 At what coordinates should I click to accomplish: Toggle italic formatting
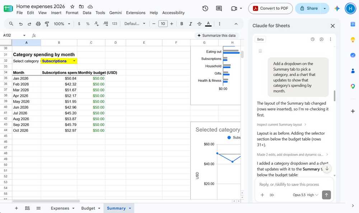[x=190, y=24]
